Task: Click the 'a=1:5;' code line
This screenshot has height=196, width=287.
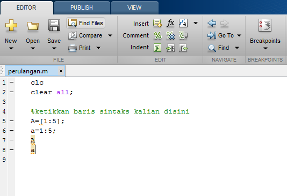Action: (x=43, y=131)
